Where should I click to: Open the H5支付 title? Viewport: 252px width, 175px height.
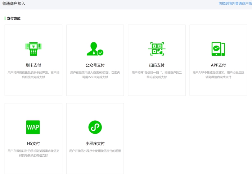point(33,143)
